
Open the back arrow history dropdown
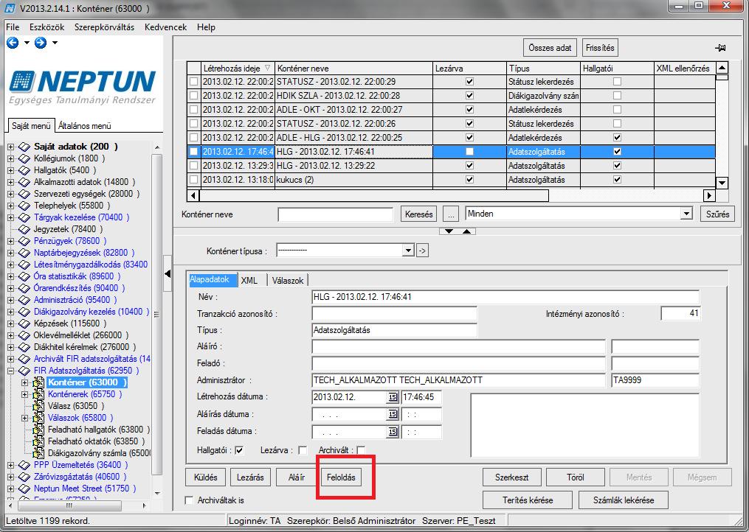tap(27, 43)
